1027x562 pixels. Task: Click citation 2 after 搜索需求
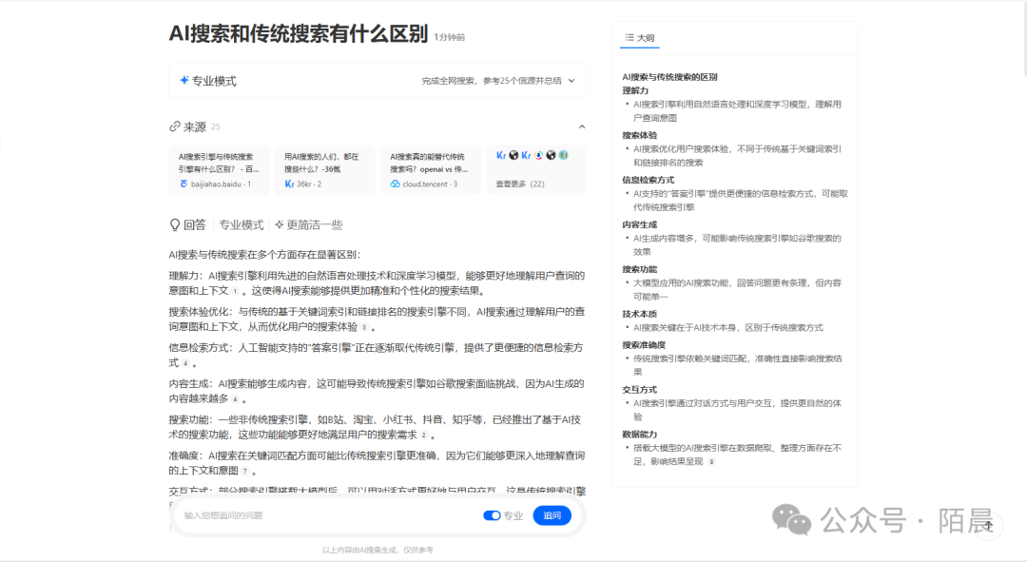pos(424,435)
